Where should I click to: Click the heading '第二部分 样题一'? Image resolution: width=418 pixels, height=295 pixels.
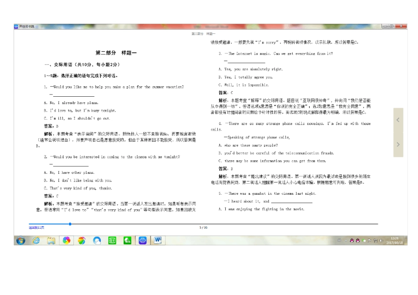coord(116,53)
